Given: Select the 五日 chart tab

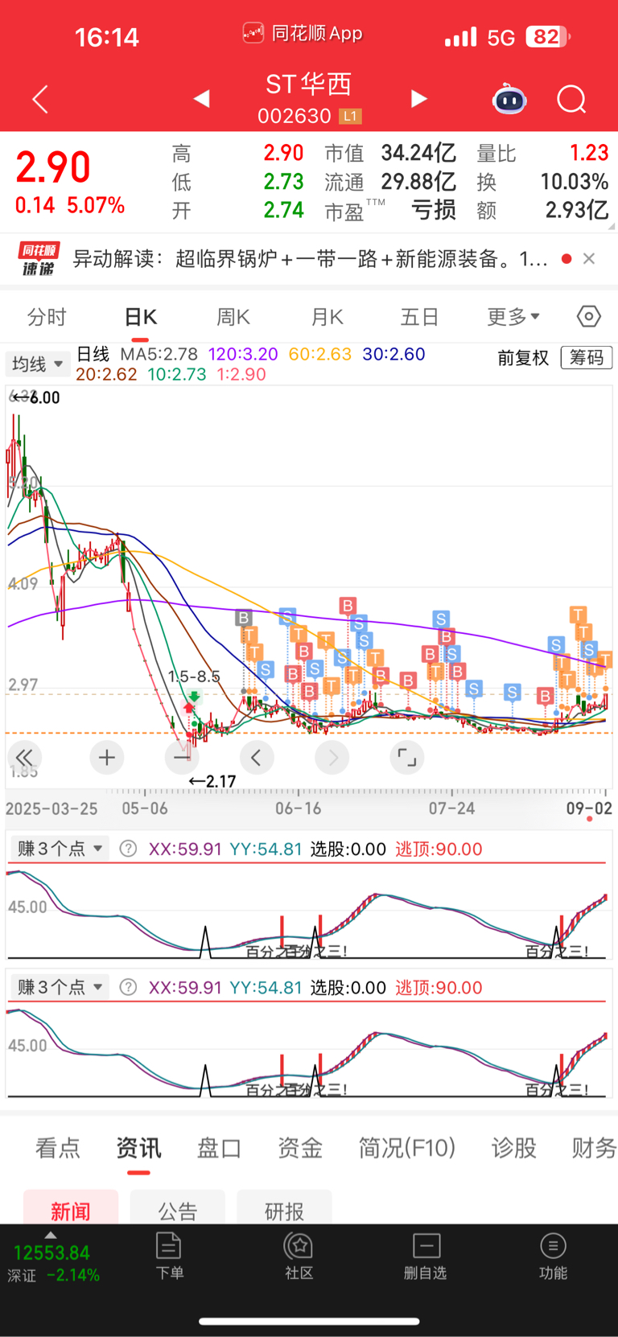Looking at the screenshot, I should pos(420,317).
